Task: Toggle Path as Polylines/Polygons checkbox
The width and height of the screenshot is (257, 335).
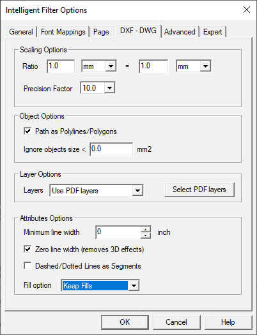Action: pos(27,131)
